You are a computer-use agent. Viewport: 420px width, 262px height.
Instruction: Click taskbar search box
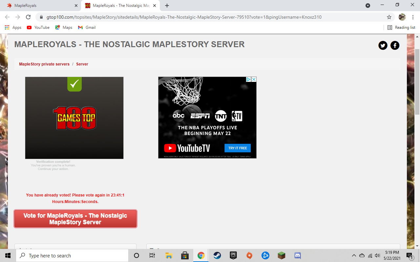[x=72, y=255]
